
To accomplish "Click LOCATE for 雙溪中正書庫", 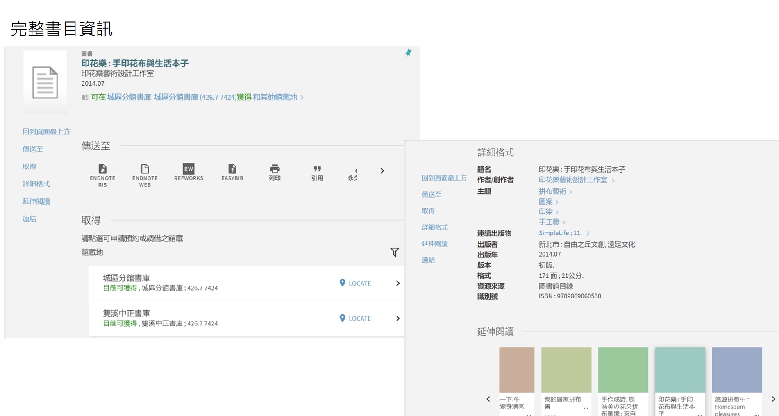I will coord(355,318).
